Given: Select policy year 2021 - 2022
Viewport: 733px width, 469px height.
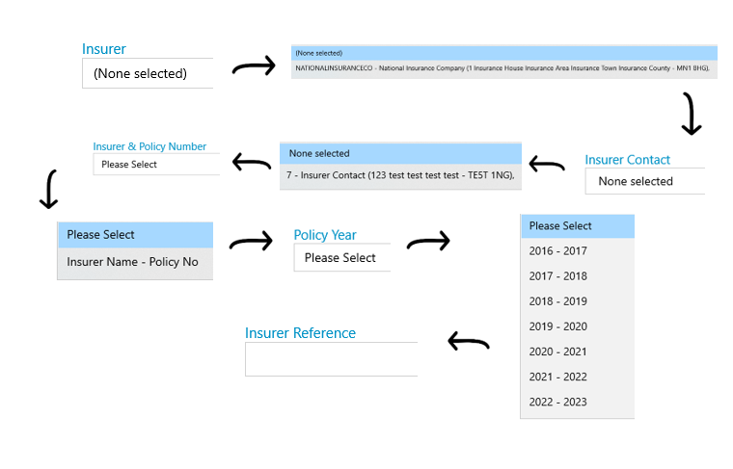Looking at the screenshot, I should [x=578, y=378].
